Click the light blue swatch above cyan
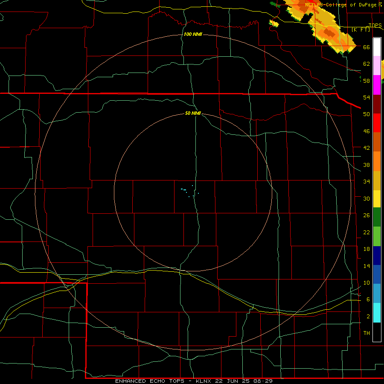The width and height of the screenshot is (384, 384). (377, 294)
